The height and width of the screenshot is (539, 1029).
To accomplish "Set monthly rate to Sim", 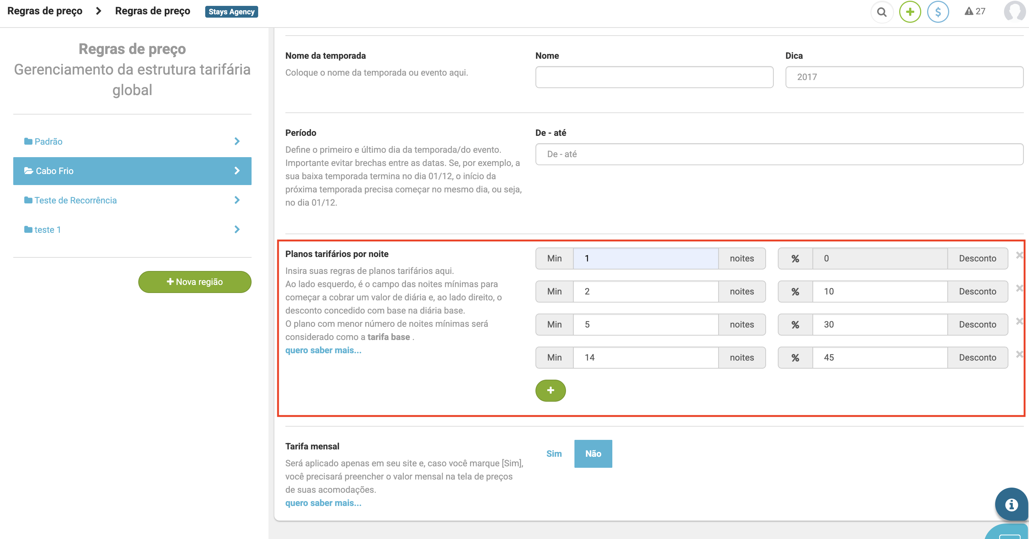I will 553,454.
